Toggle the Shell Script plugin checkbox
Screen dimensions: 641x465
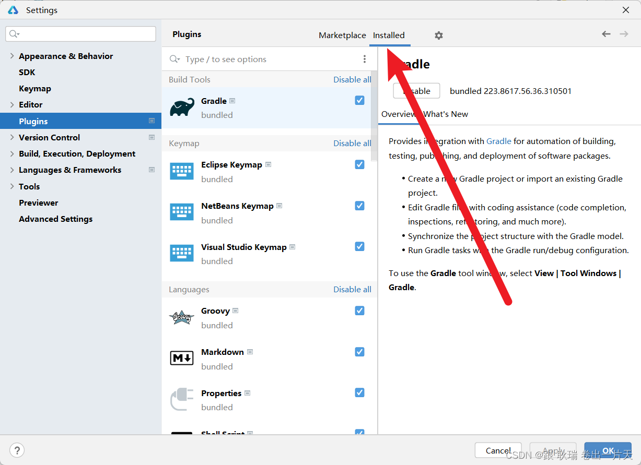click(x=359, y=432)
